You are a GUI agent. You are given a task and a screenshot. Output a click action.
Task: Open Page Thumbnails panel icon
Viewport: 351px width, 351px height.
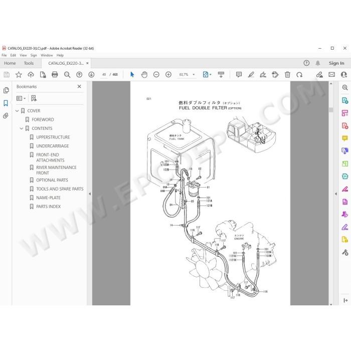(x=6, y=90)
